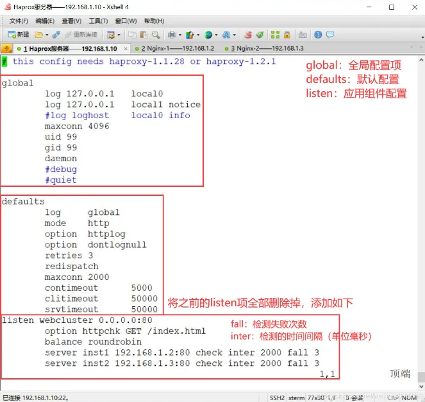
Task: Expand the Properties dropdown arrow
Action: pos(119,35)
